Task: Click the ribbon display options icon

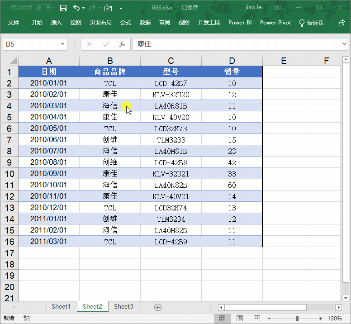Action: [278, 8]
